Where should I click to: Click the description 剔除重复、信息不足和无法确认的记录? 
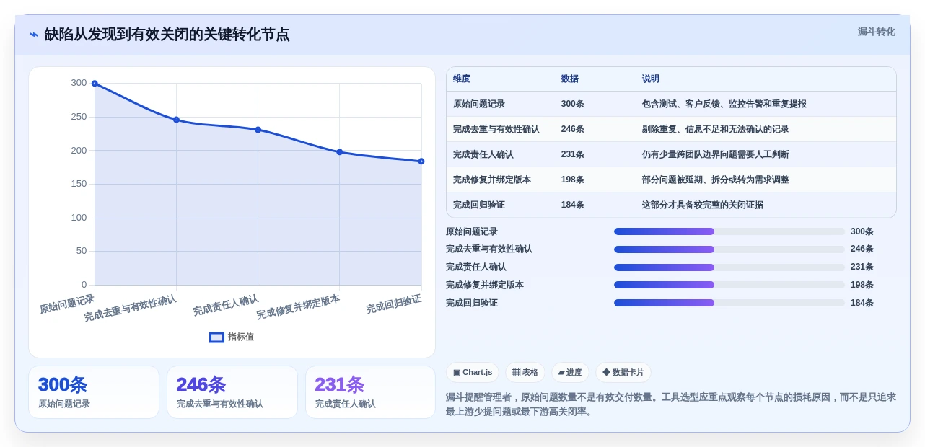716,129
